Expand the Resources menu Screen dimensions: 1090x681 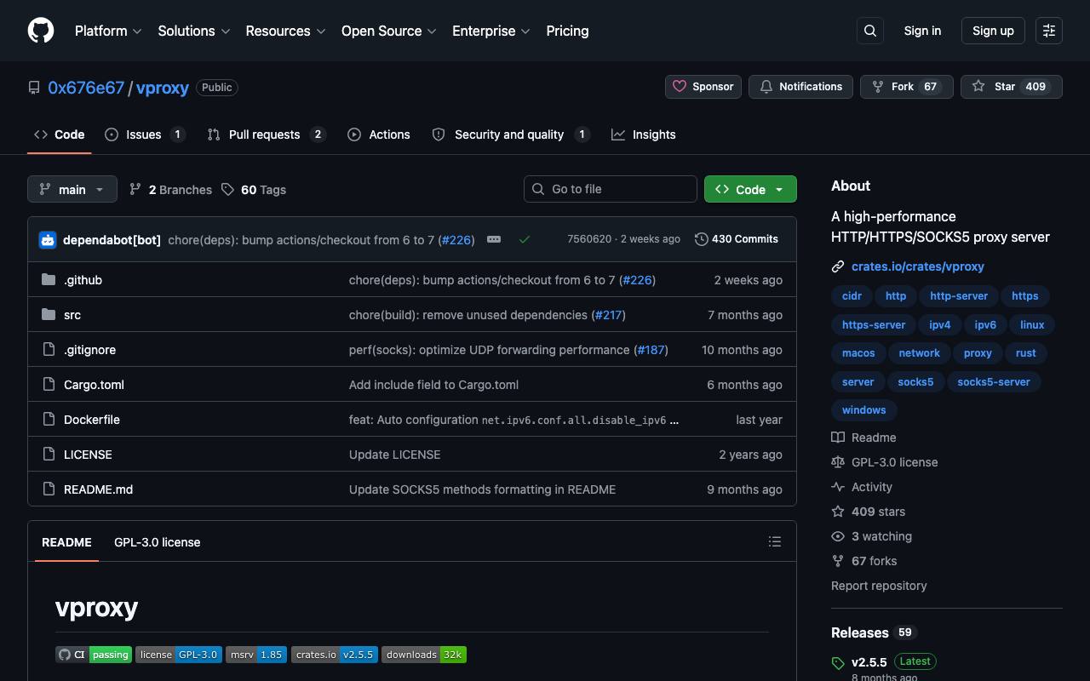(286, 31)
